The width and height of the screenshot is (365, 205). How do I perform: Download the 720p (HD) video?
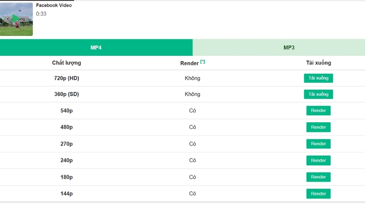point(318,78)
